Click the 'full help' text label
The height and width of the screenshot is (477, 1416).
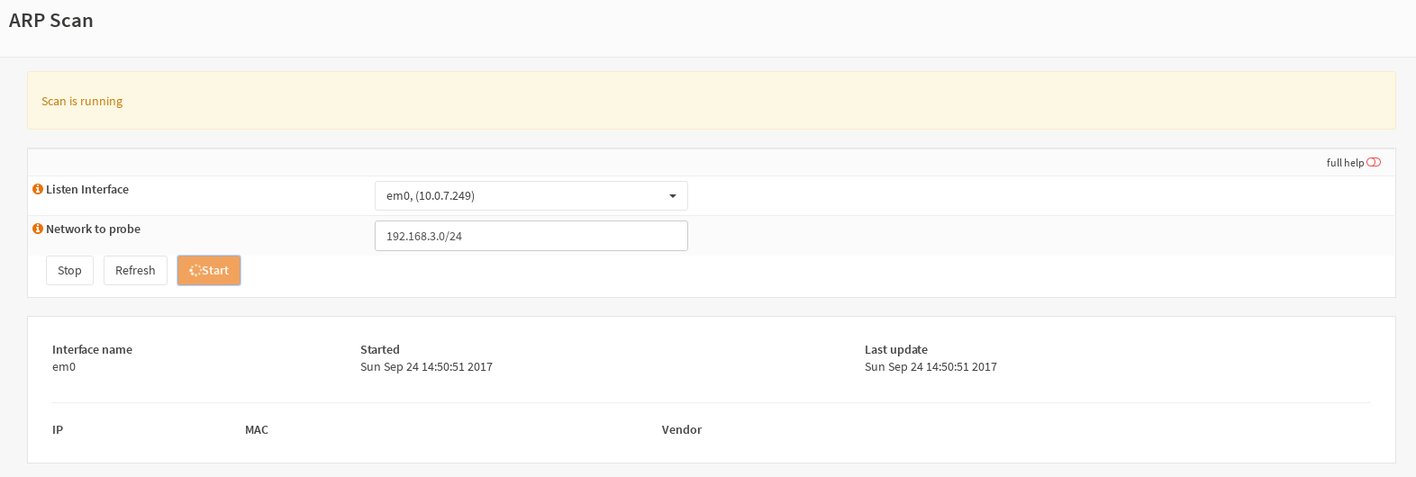(x=1345, y=163)
